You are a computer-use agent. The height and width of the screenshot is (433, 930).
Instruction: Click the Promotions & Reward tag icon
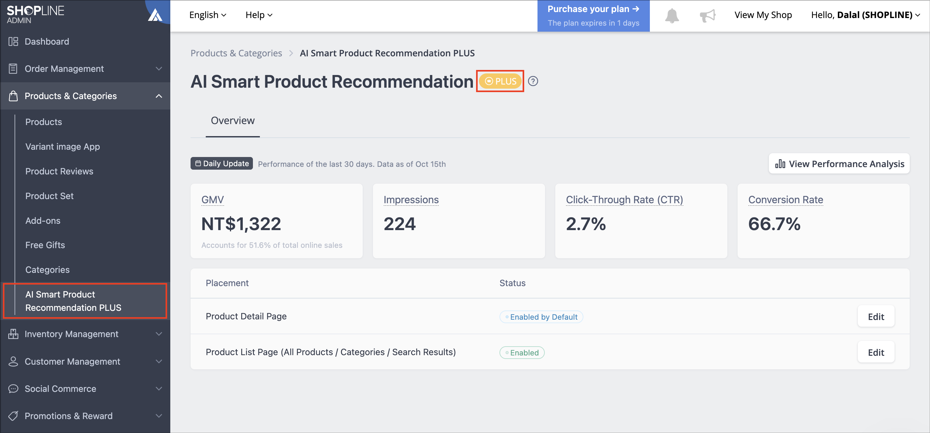tap(13, 416)
